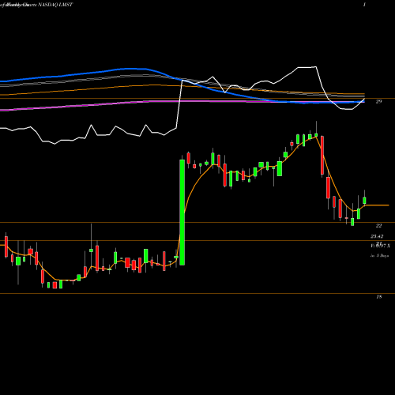
Task: Select the 22 price axis label
Action: 378,226
